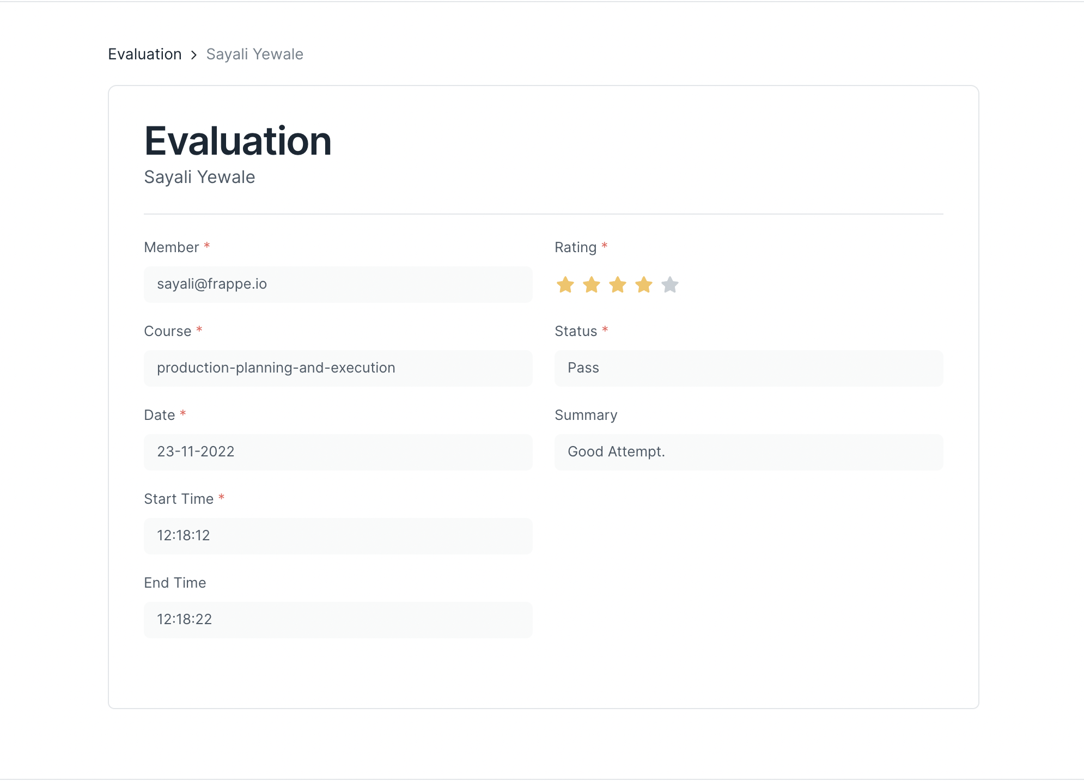
Task: Click the Course field showing production-planning-and-execution
Action: [338, 368]
